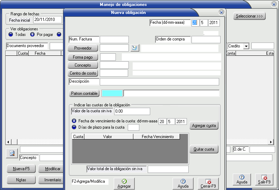Viewport: 279px width, 190px height.
Task: Click the Salir-F9 exit button
Action: [264, 180]
